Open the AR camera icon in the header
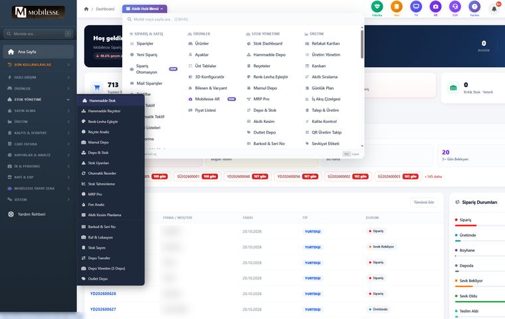This screenshot has height=319, width=505. (x=435, y=7)
